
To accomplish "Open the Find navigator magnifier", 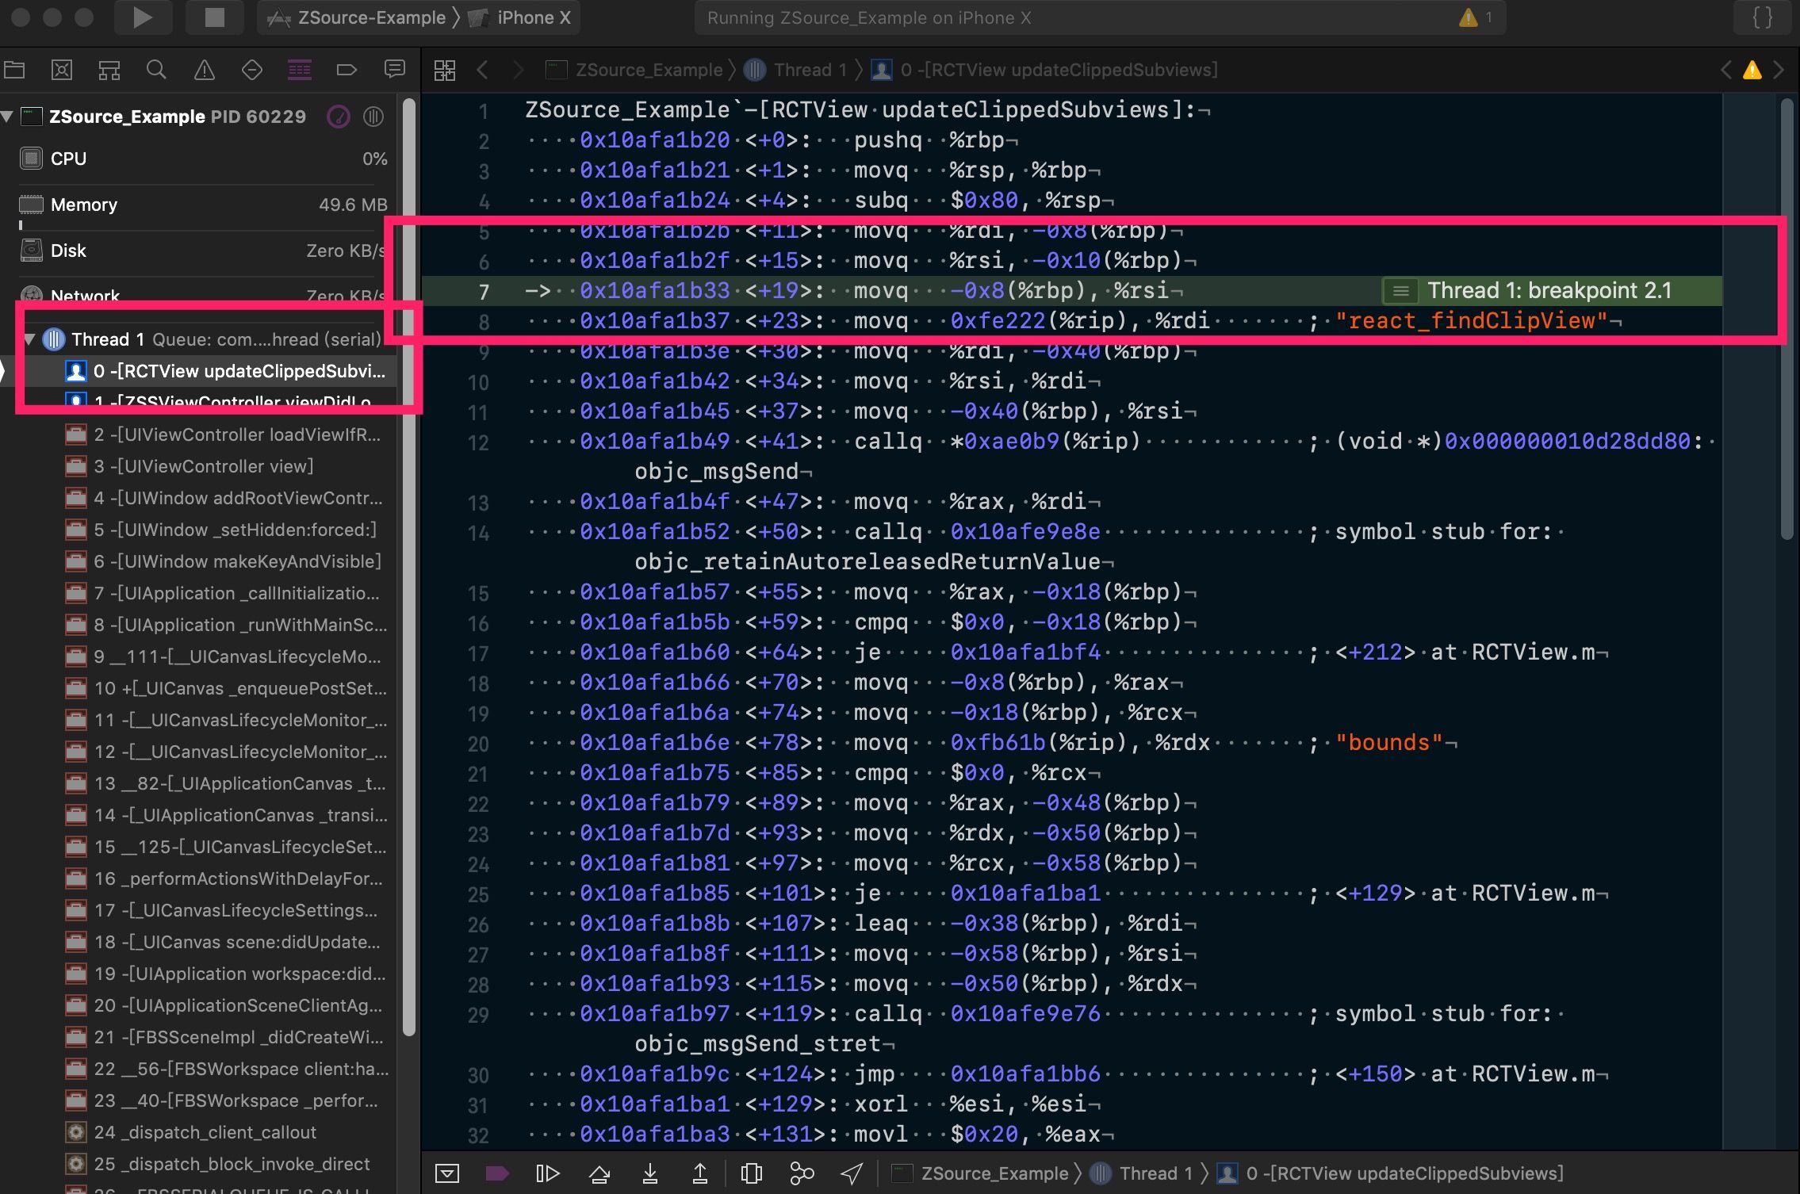I will click(x=156, y=70).
